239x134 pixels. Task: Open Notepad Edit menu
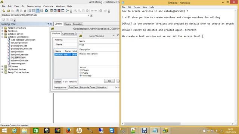(x=130, y=7)
